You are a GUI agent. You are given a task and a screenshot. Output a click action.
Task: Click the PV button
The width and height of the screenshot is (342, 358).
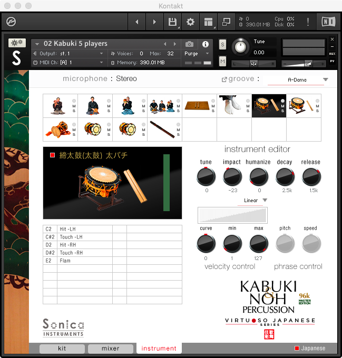tap(332, 61)
